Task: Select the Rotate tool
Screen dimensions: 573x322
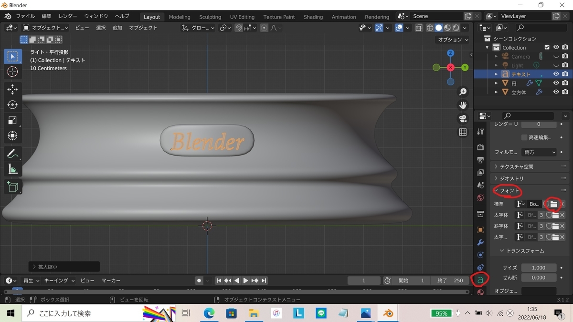Action: click(x=13, y=105)
